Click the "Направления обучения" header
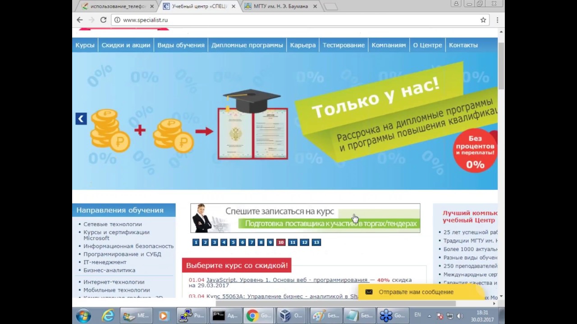The height and width of the screenshot is (324, 577). point(124,210)
